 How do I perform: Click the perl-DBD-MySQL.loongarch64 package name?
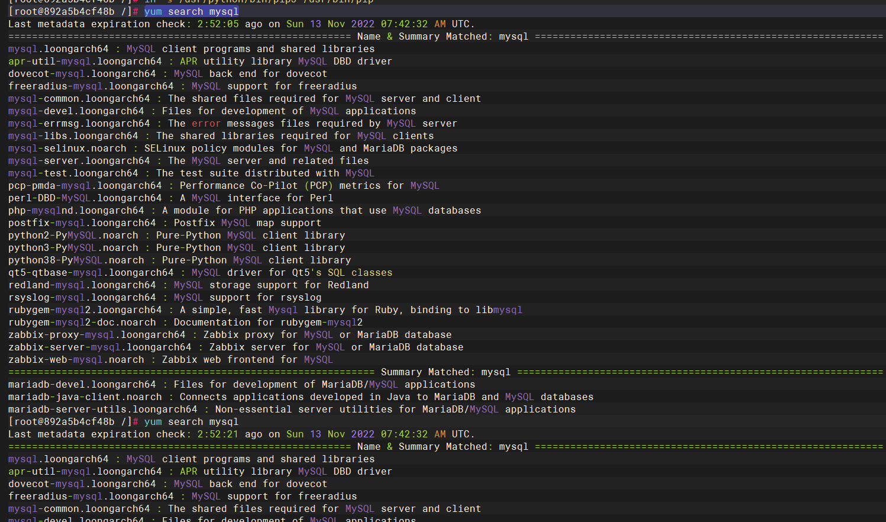(x=85, y=198)
